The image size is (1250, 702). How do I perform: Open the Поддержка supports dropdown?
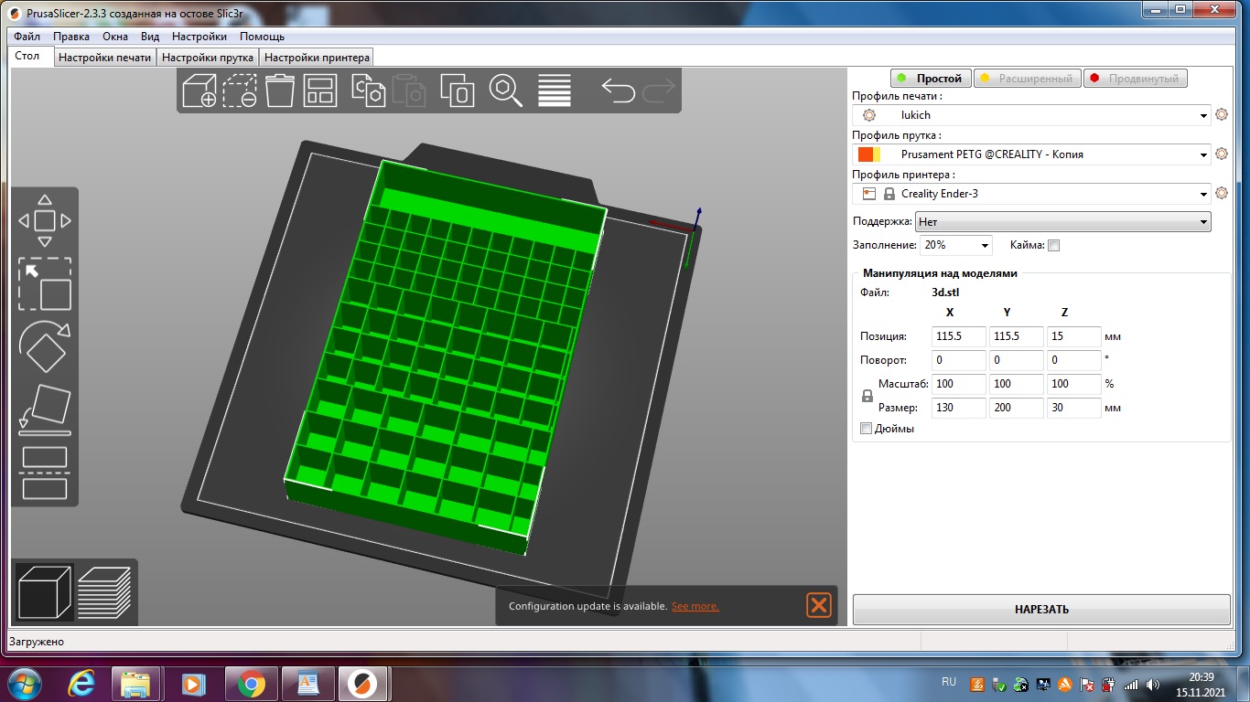pyautogui.click(x=1062, y=221)
